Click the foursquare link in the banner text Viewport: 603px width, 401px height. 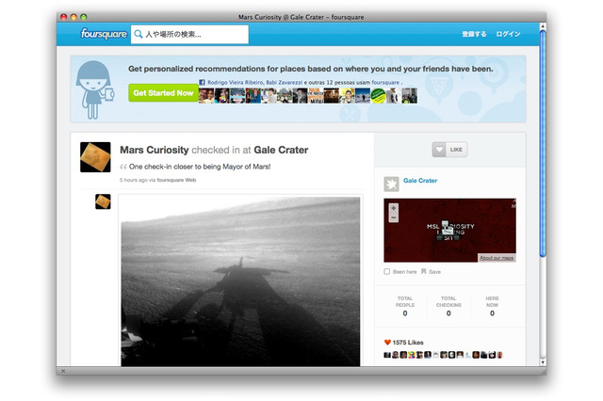(x=385, y=82)
